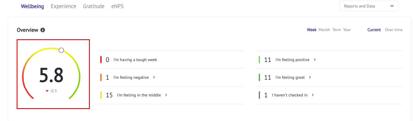
Task: Click the red down-trend arrow under score
Action: (x=47, y=91)
